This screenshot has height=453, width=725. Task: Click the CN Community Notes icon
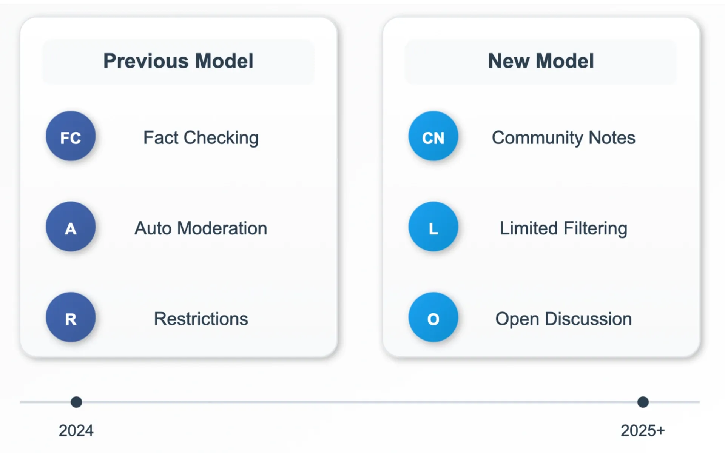point(433,137)
